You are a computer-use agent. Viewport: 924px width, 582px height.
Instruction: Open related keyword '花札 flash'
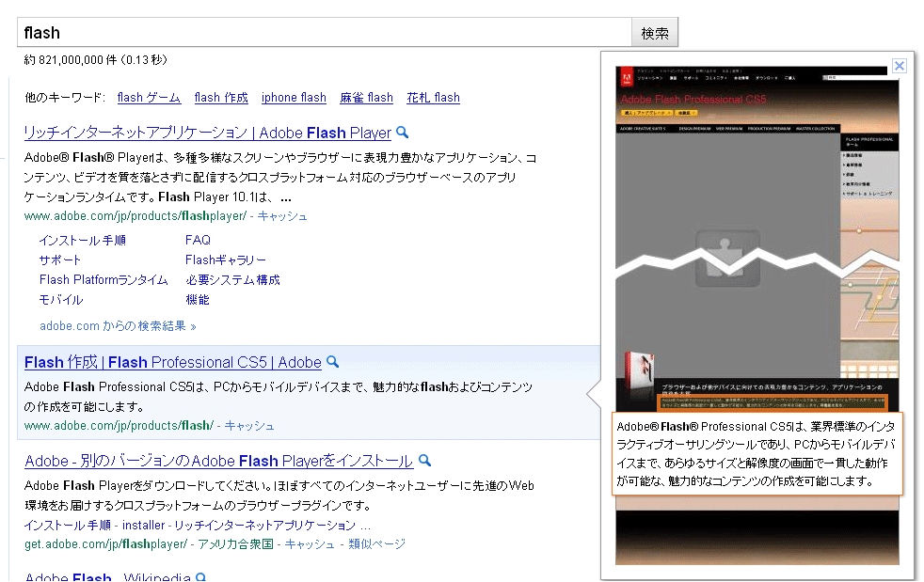click(433, 98)
